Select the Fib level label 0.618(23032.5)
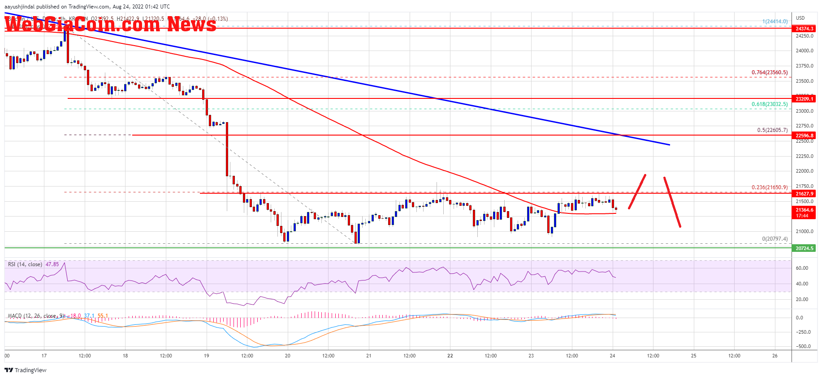Image resolution: width=822 pixels, height=378 pixels. click(770, 104)
